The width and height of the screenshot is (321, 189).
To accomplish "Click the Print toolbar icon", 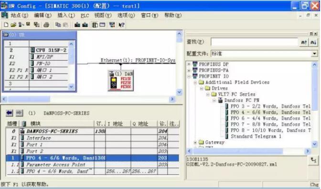I will click(46, 25).
